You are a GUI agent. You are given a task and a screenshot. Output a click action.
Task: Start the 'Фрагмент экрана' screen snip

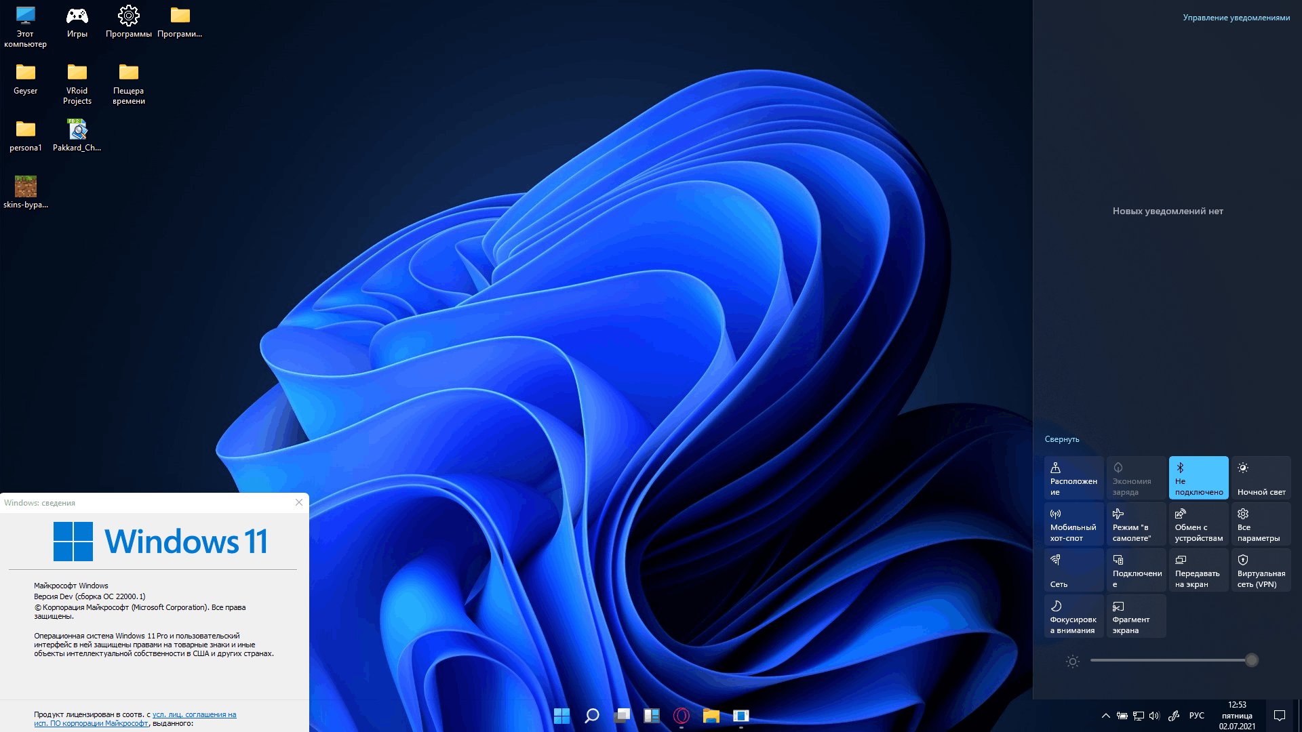1137,616
